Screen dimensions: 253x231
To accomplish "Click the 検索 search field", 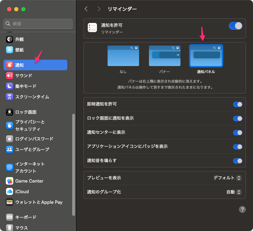I will click(x=38, y=24).
